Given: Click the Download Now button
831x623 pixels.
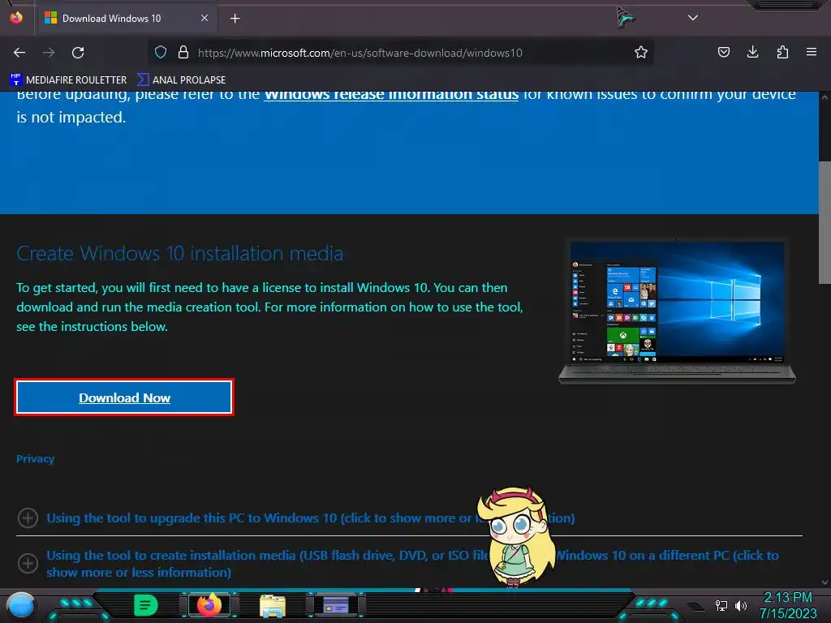Looking at the screenshot, I should click(124, 397).
